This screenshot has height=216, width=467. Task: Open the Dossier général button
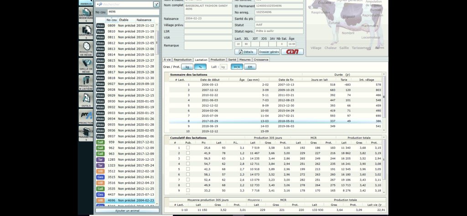(x=269, y=52)
